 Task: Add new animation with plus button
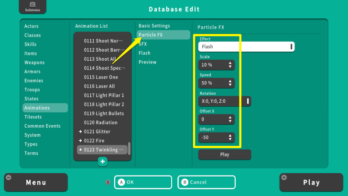[x=102, y=162]
